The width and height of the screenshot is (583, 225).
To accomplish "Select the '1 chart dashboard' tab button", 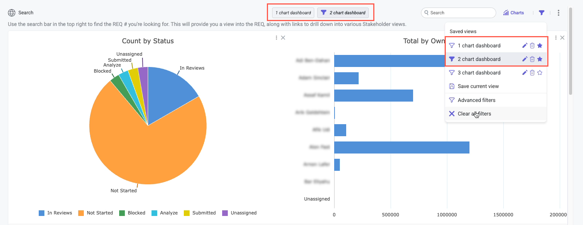I will point(293,12).
